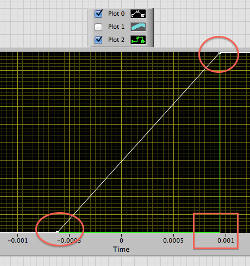The image size is (250, 266).
Task: Select the Plot 1 legend label
Action: click(116, 27)
